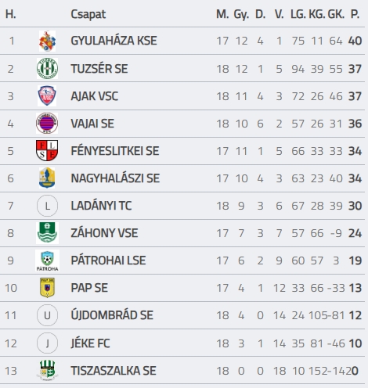Click the GK. goal difference header
This screenshot has height=388, width=368.
[336, 14]
